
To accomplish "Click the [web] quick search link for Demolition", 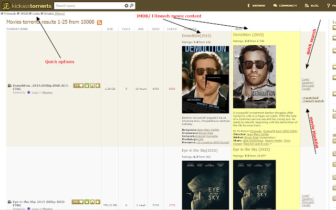I will click(306, 79).
